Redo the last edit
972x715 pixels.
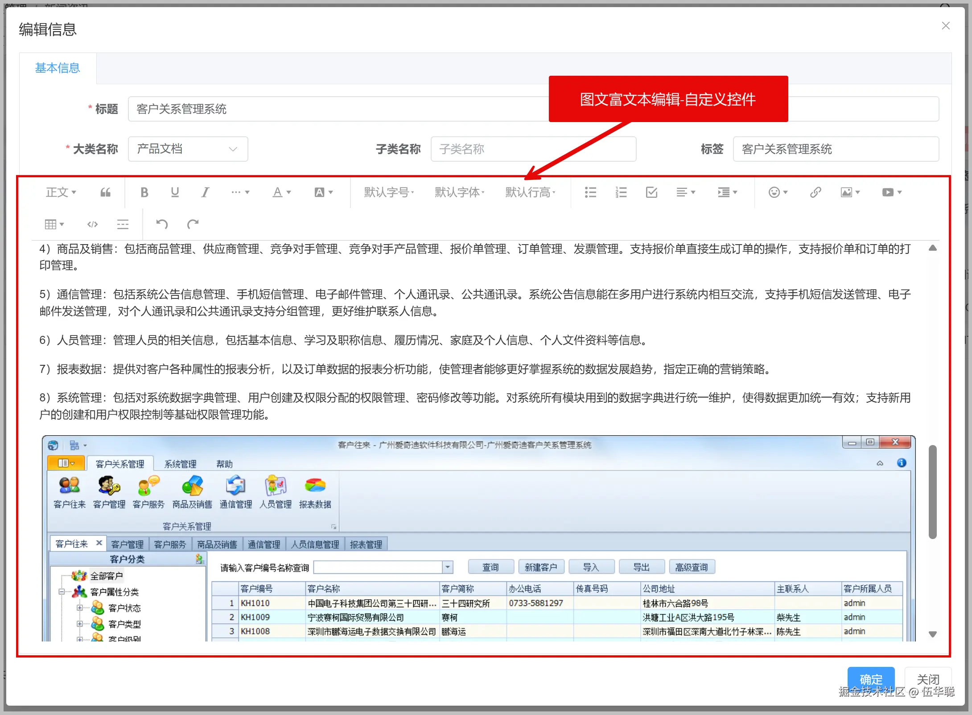point(193,224)
